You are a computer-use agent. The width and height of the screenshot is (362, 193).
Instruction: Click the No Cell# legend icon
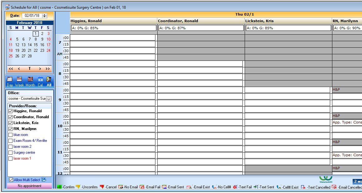click(214, 187)
